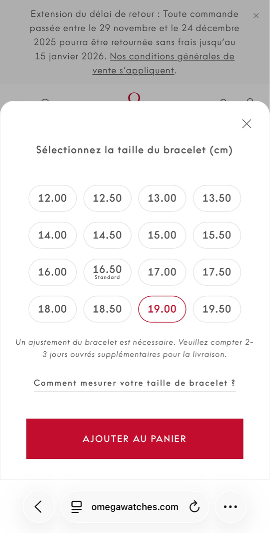270x533 pixels.
Task: Tap the omegawatches.com address field
Action: click(135, 507)
